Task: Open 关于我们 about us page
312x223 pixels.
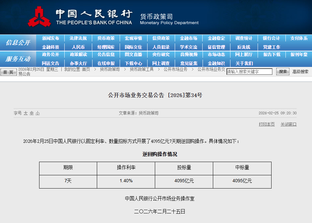Action: point(244,63)
